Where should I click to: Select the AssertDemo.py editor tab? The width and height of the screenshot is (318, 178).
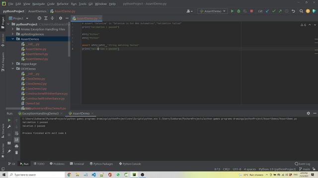[86, 18]
